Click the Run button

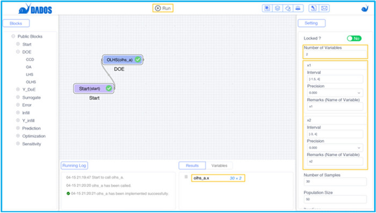tap(163, 8)
